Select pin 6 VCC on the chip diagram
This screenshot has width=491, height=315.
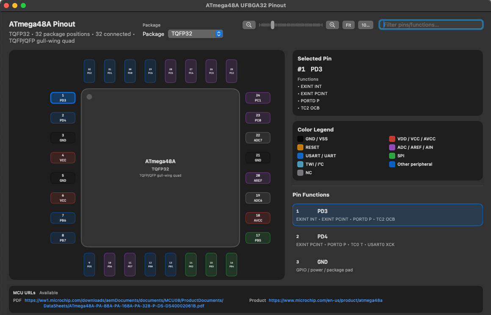pyautogui.click(x=63, y=198)
